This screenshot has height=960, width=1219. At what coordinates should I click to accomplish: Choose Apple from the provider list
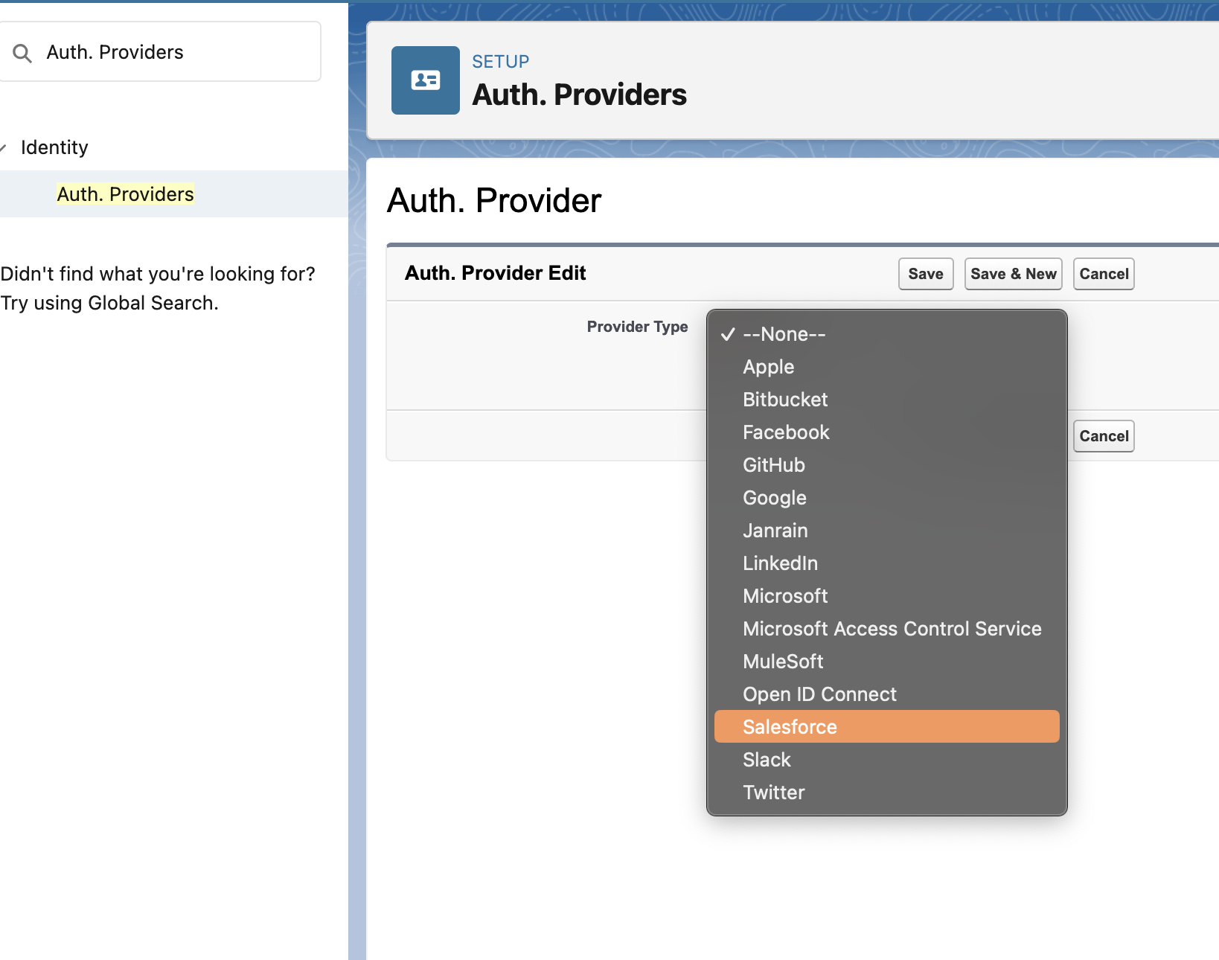pos(768,366)
